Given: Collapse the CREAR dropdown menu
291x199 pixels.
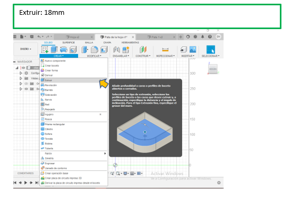Looking at the screenshot, I should click(58, 56).
